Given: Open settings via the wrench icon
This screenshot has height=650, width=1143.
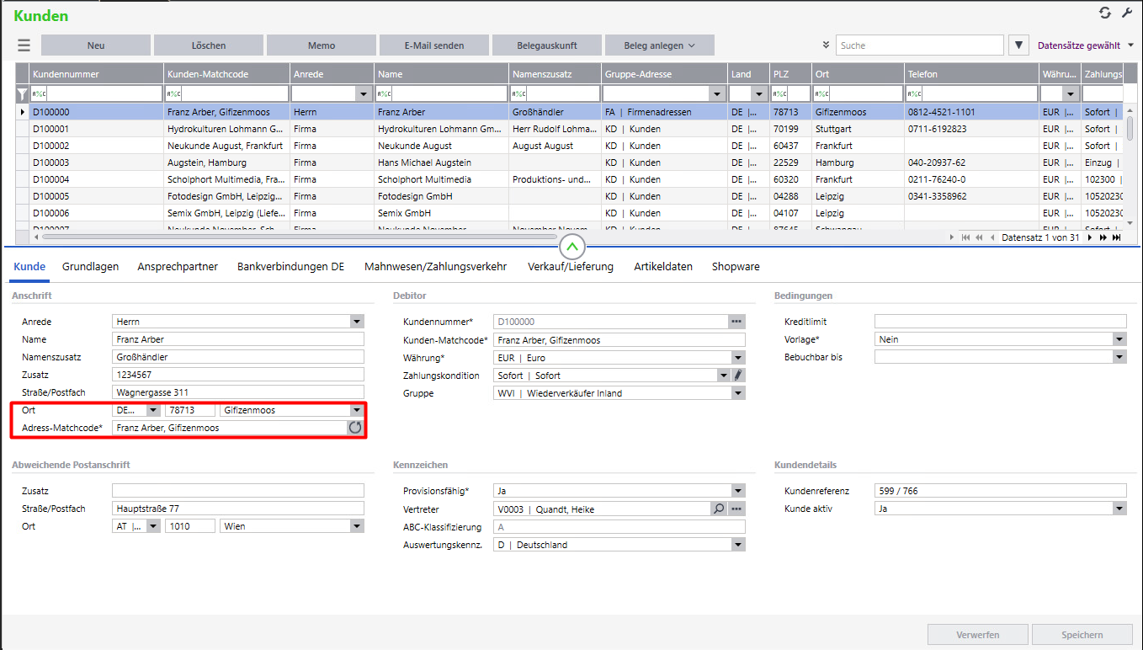Looking at the screenshot, I should tap(1127, 13).
